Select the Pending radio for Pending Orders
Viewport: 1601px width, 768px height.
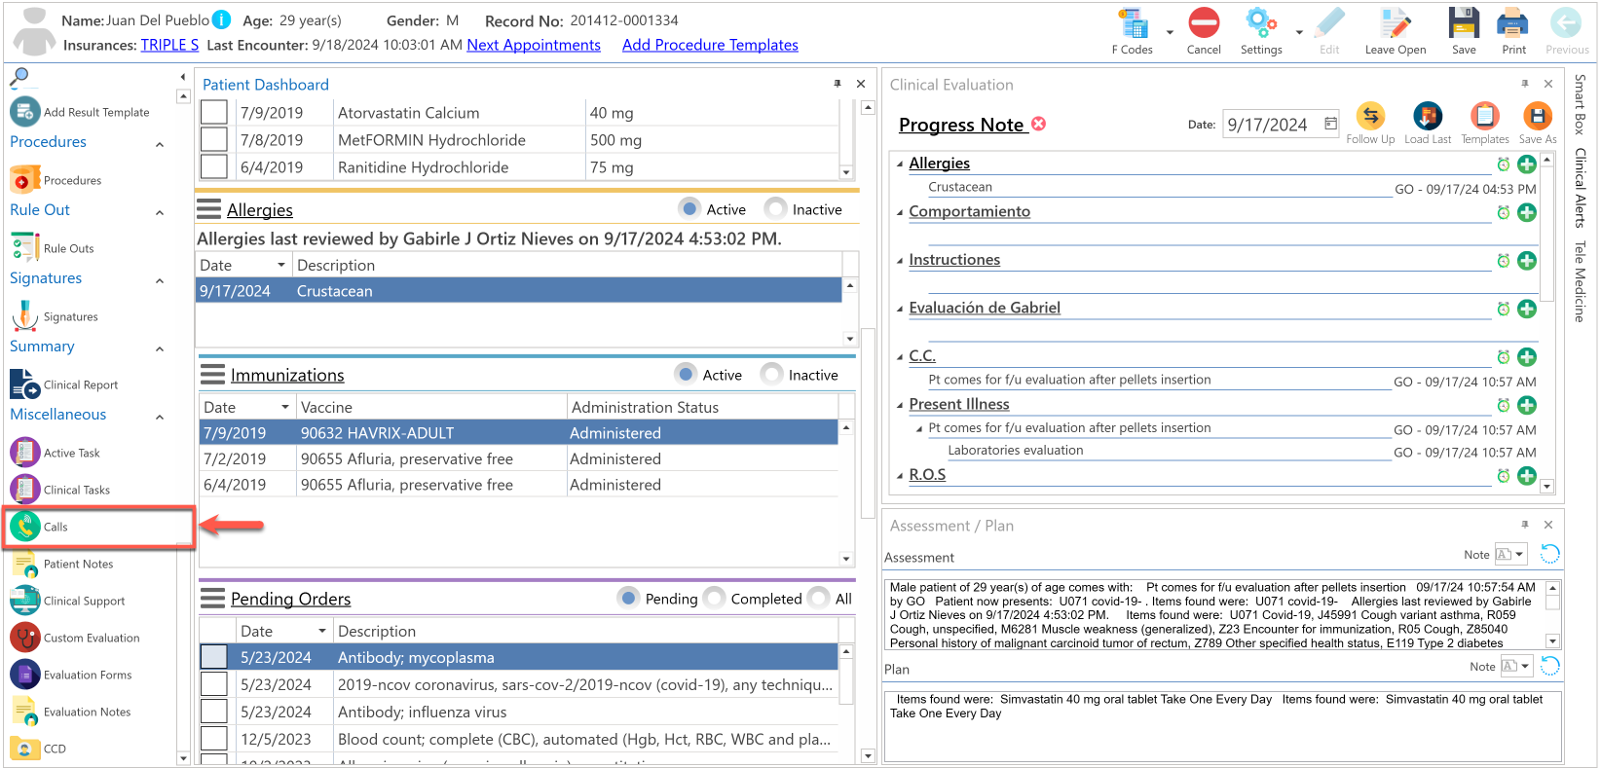628,598
